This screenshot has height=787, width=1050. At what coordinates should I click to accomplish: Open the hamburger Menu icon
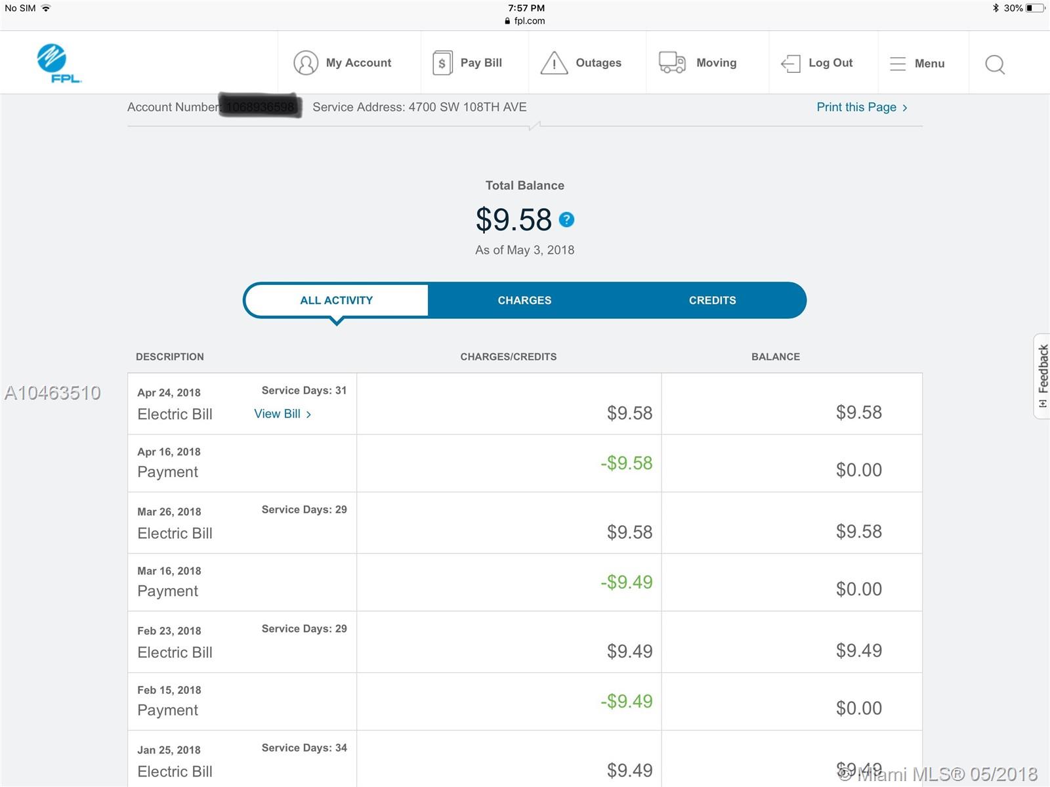(x=897, y=64)
